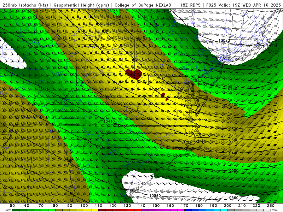Click the legend value 50

12,206
